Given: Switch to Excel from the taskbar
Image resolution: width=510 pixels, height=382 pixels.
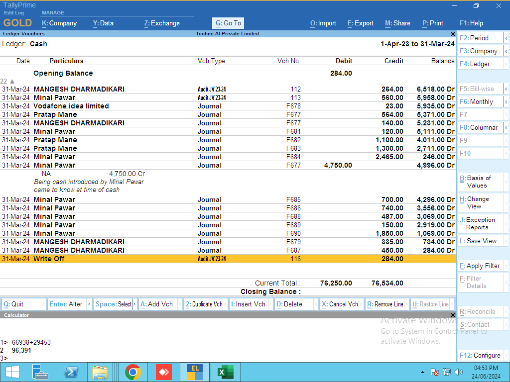Looking at the screenshot, I should [x=226, y=372].
